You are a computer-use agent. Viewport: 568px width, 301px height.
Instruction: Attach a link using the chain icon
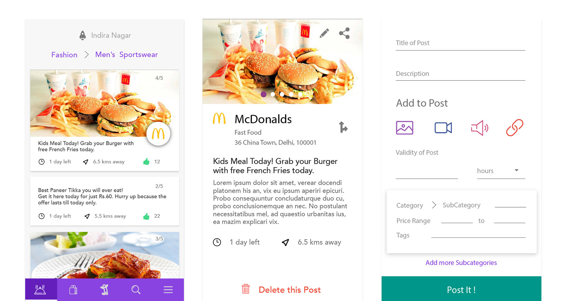[x=514, y=128]
